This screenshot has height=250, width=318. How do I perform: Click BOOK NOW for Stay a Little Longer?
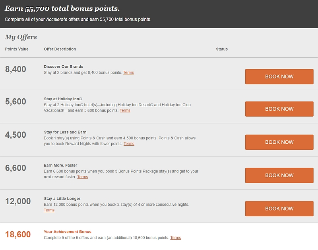(x=279, y=209)
